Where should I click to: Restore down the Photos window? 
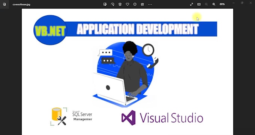coord(242,3)
